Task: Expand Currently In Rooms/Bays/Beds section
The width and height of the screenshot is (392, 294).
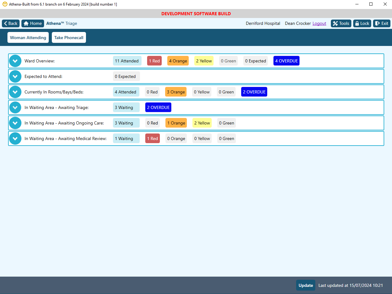Action: [15, 92]
